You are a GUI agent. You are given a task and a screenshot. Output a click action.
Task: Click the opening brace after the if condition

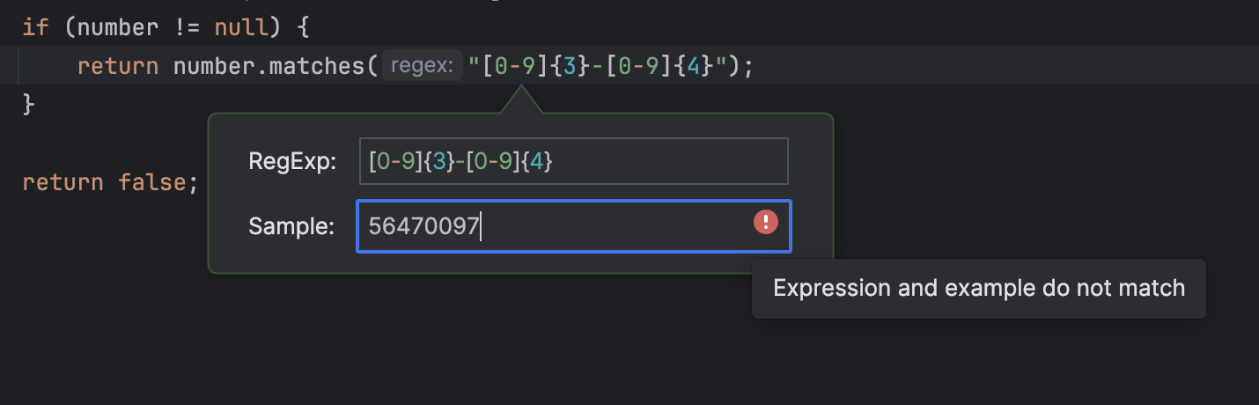coord(302,26)
